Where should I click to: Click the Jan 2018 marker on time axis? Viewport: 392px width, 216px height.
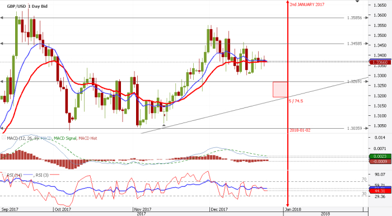[293, 209]
